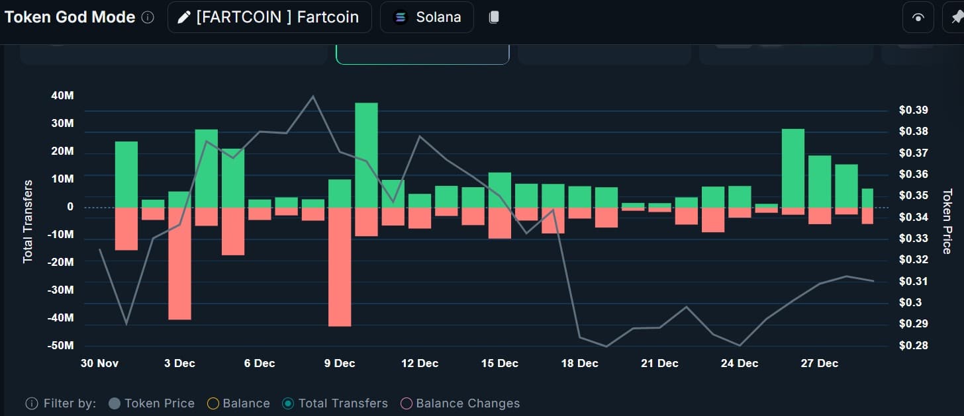Click the pin icon at the far top right

coord(955,17)
